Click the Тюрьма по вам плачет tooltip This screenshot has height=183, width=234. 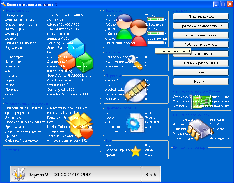[x=173, y=51]
